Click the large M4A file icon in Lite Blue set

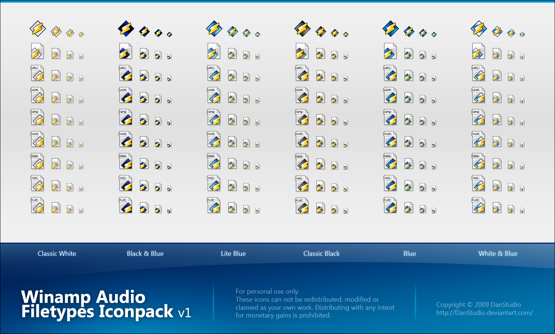click(x=214, y=139)
